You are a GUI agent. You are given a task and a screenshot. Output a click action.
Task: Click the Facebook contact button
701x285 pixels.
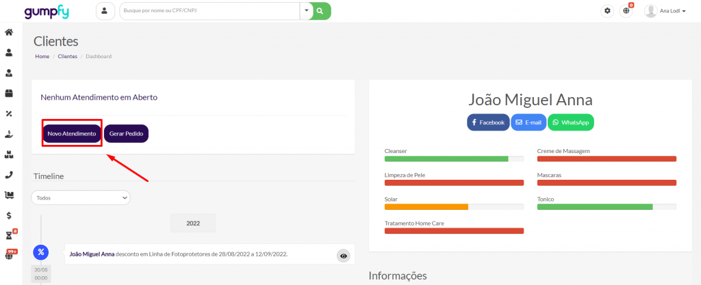tap(488, 122)
